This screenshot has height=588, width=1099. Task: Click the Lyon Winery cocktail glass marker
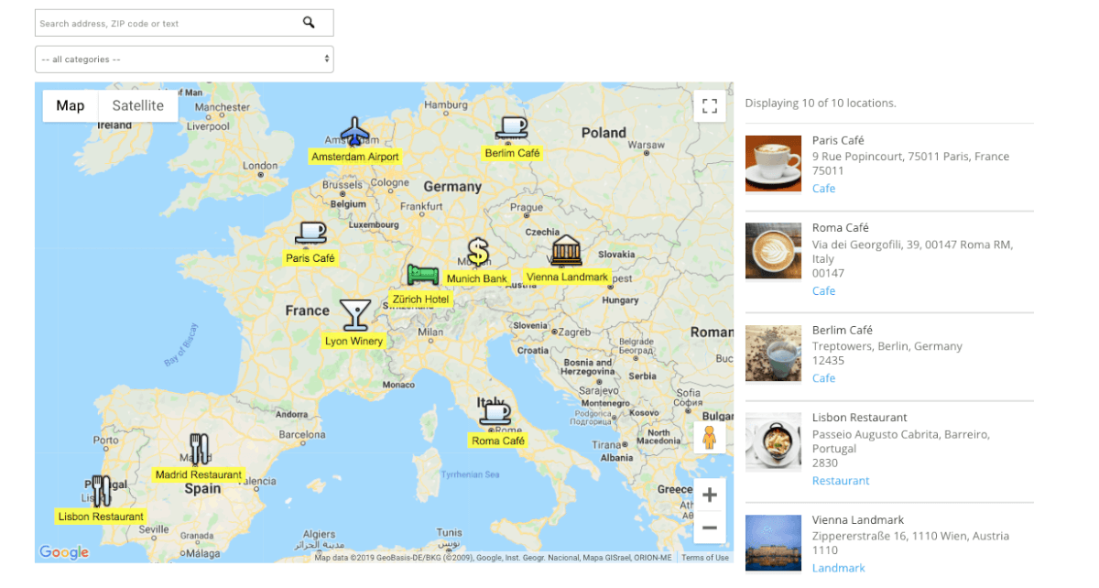coord(354,314)
